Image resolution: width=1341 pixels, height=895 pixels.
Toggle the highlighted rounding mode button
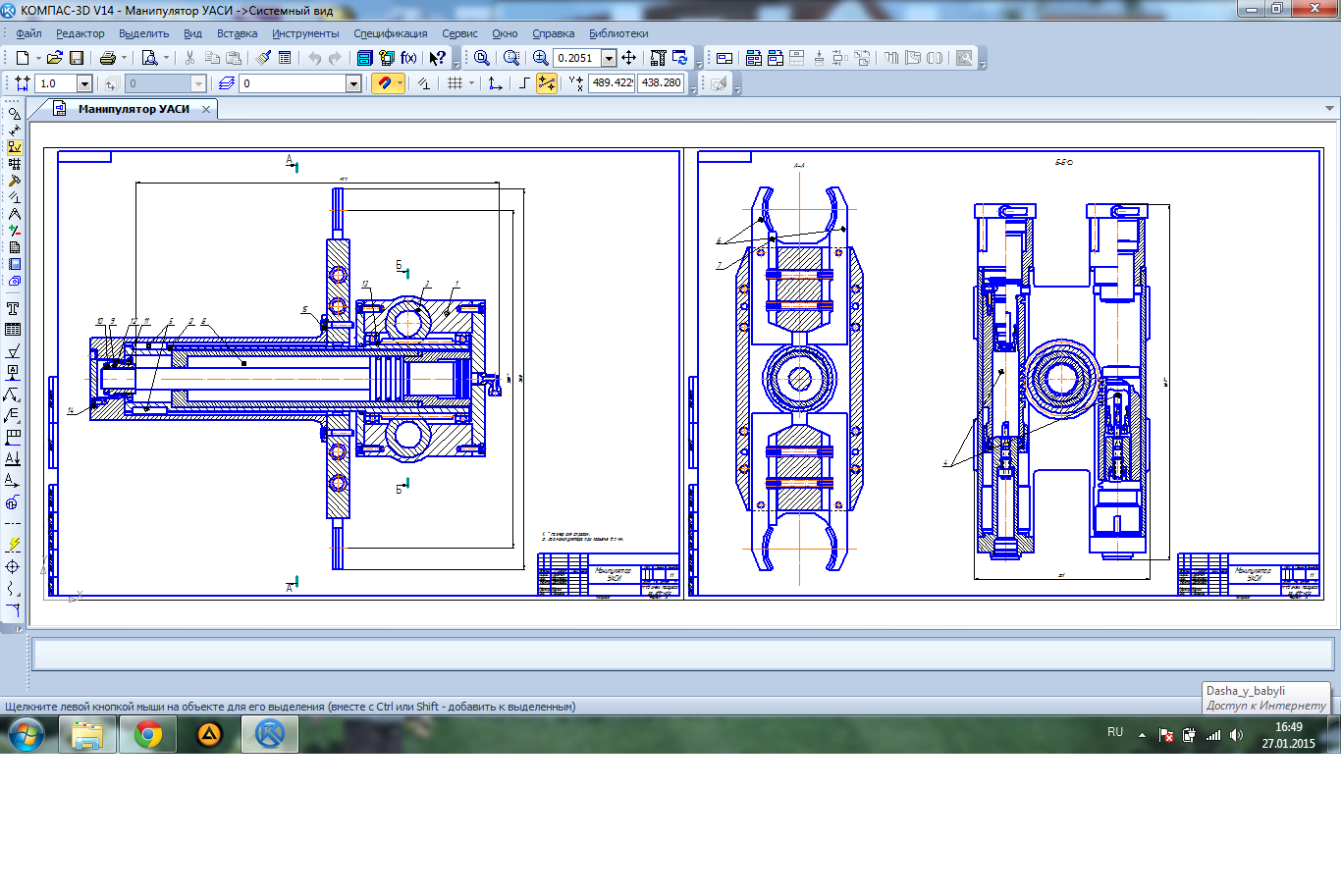[x=547, y=83]
